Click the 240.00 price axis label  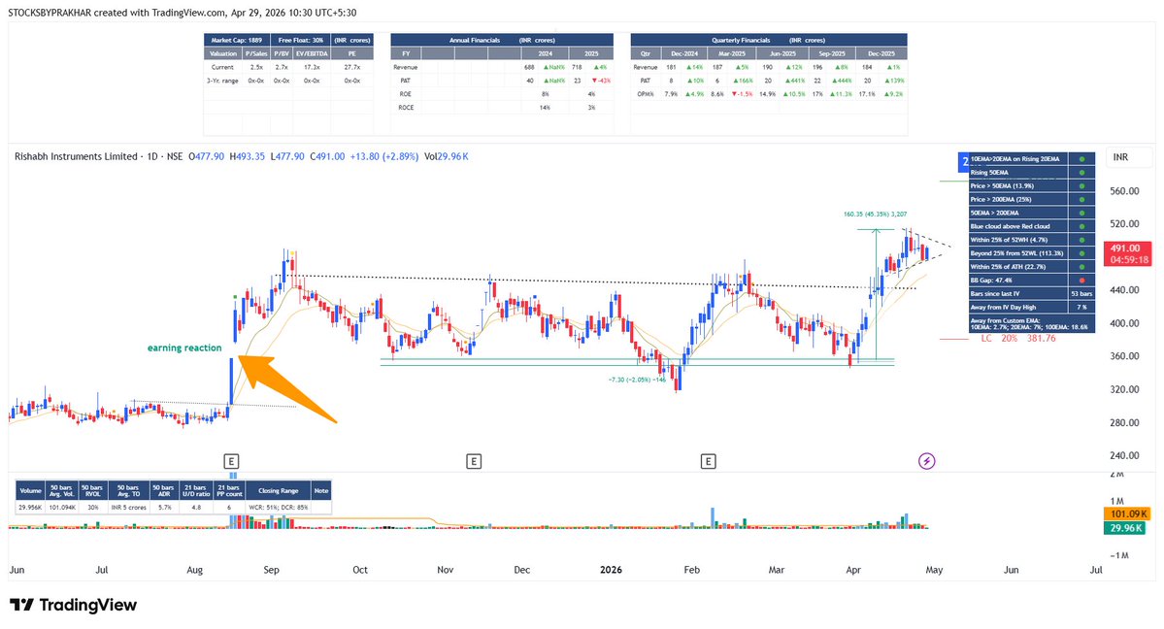[1124, 455]
